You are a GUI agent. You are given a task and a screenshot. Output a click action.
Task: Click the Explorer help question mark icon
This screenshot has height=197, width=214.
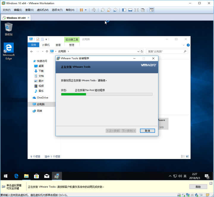188,45
